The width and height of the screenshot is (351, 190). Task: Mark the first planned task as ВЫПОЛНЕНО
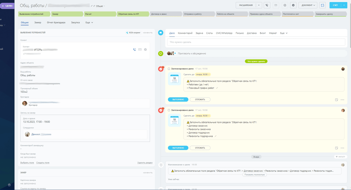178,99
